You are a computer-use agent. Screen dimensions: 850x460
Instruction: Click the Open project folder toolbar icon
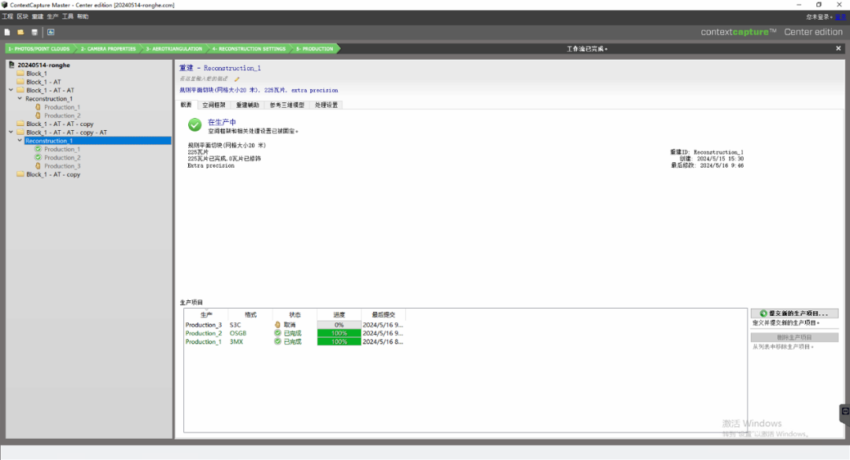[20, 32]
